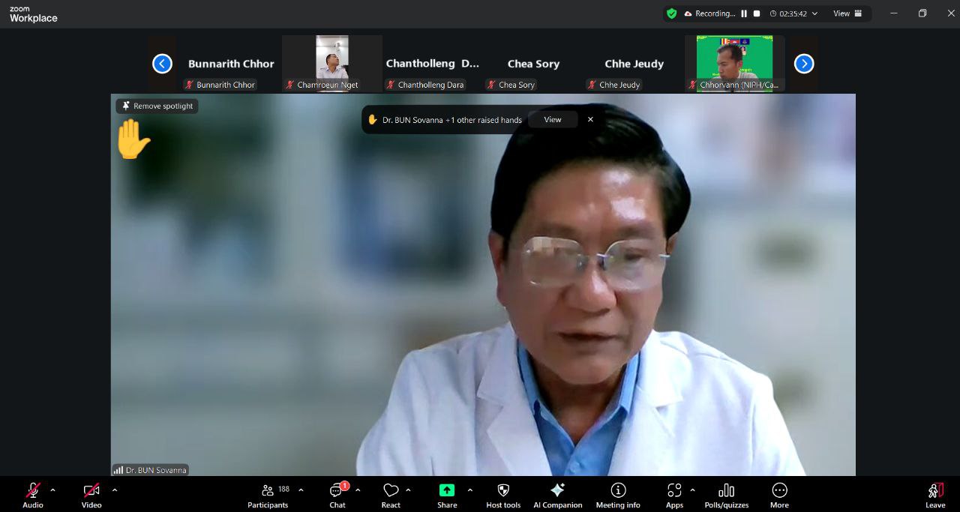The height and width of the screenshot is (512, 960).
Task: Open the View layout dropdown
Action: [x=847, y=13]
